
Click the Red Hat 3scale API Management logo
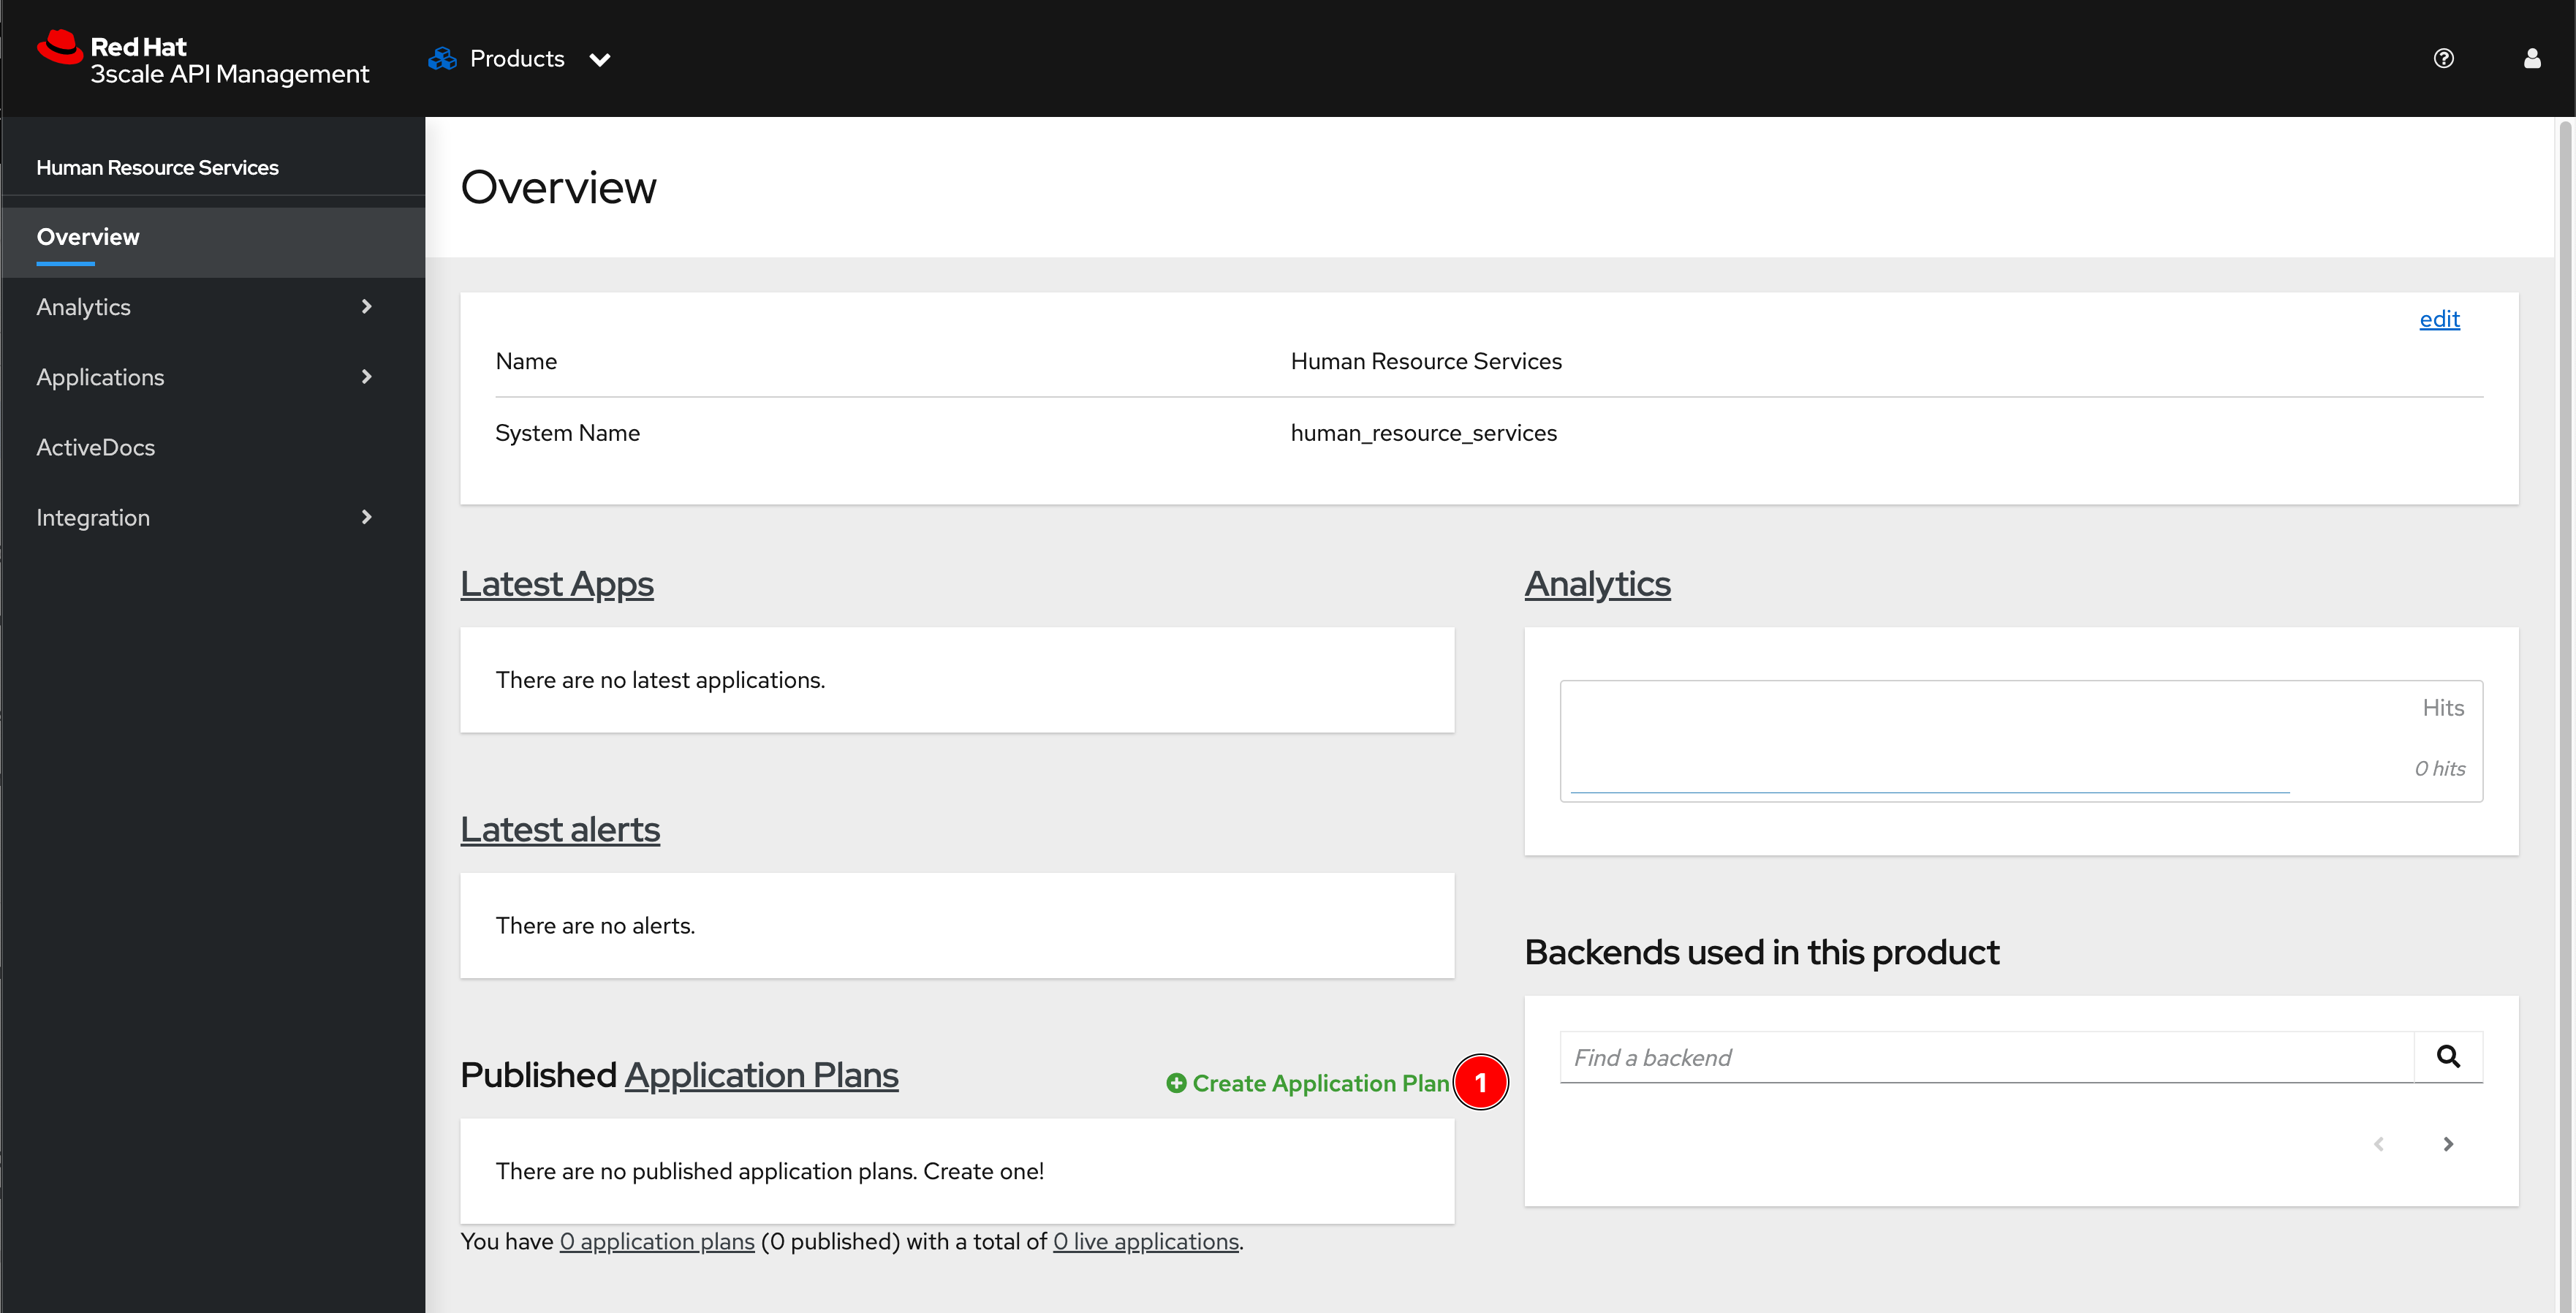tap(201, 57)
